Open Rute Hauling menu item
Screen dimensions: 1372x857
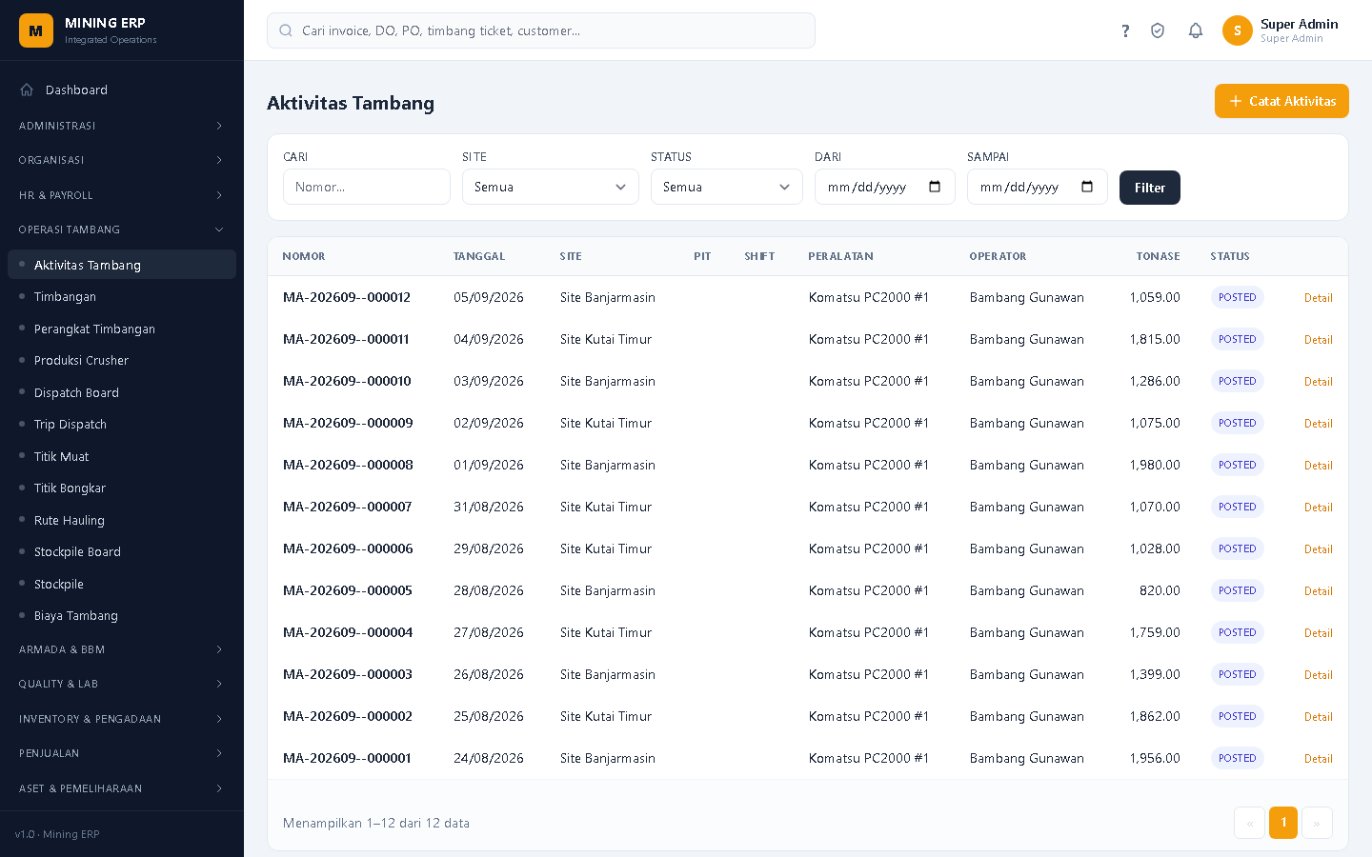pyautogui.click(x=122, y=520)
